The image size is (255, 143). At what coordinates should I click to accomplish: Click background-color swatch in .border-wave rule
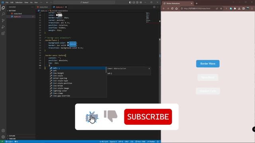point(68,43)
